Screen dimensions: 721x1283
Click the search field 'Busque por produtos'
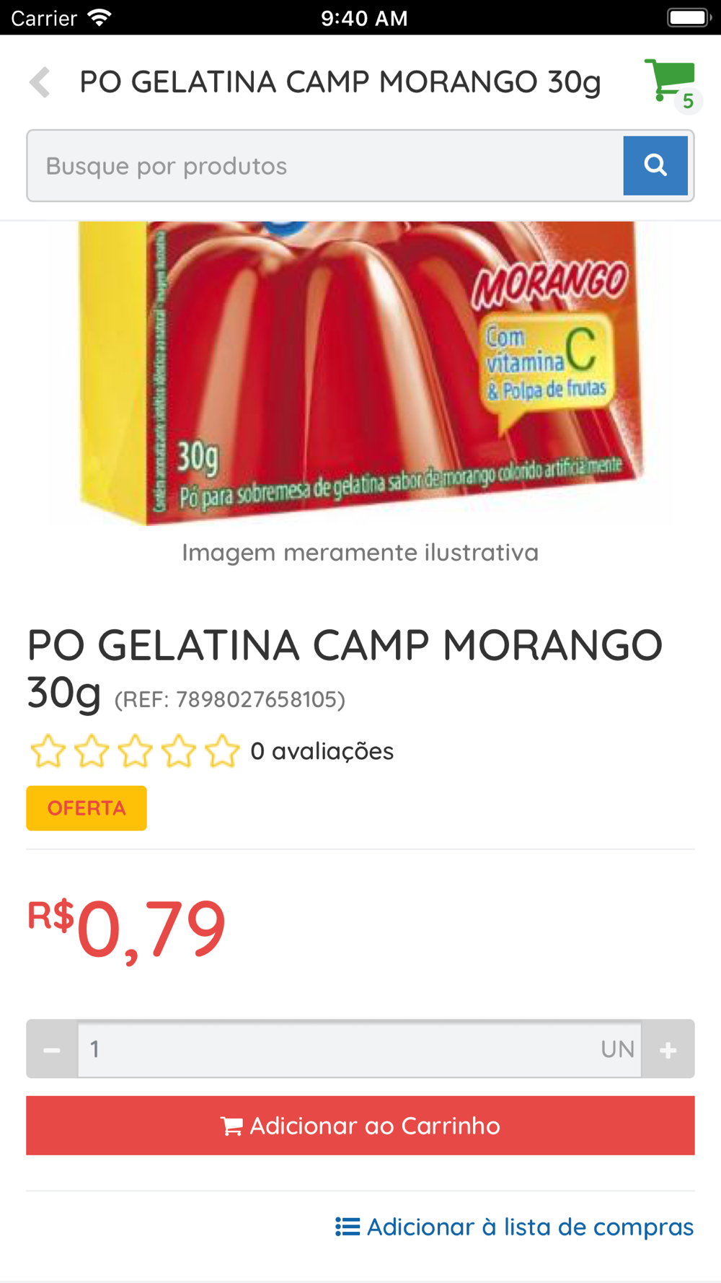(x=326, y=166)
